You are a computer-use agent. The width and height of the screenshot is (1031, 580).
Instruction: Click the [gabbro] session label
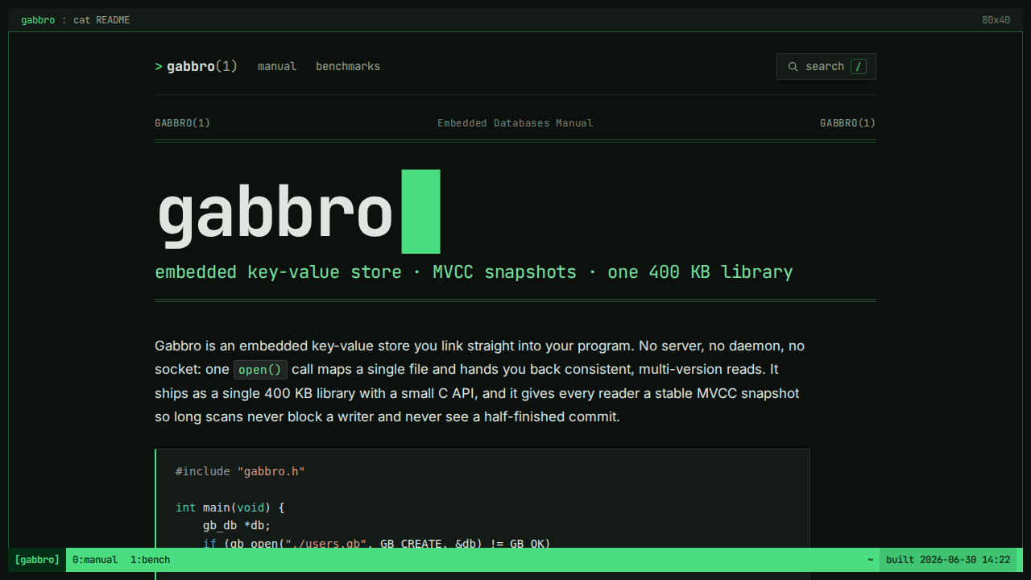click(x=37, y=560)
